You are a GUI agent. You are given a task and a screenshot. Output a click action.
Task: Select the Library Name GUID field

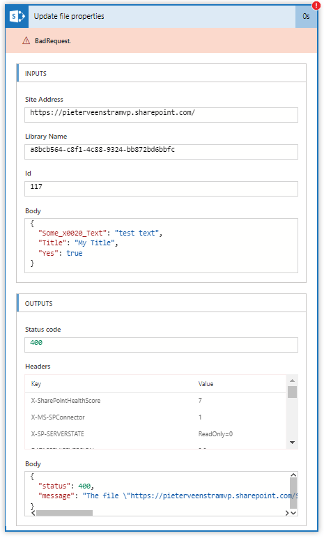[162, 152]
